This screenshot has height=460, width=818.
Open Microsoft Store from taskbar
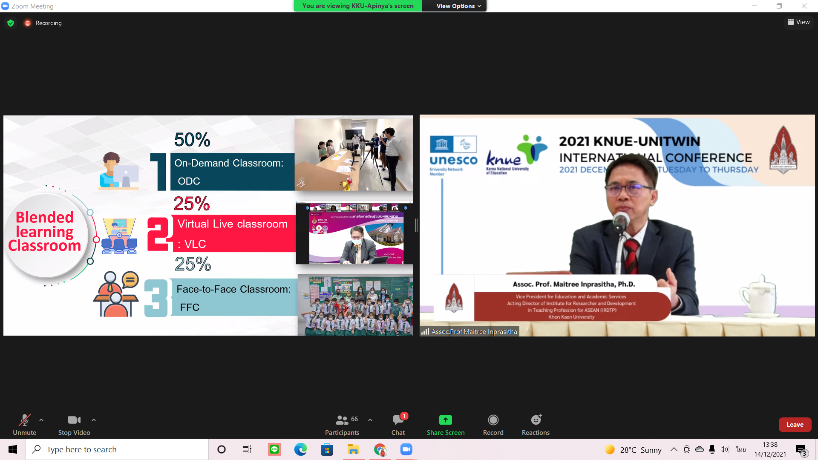click(327, 449)
